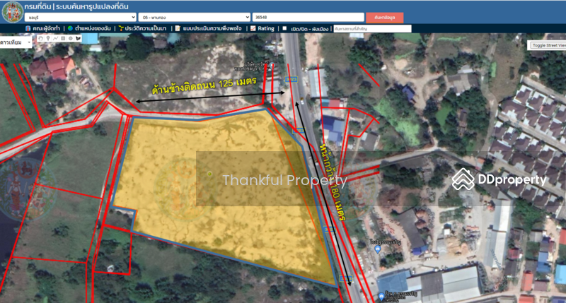Toggle the เปิด/ปิด - ผังเมือง checkbox
Image resolution: width=566 pixels, height=303 pixels.
(x=284, y=29)
